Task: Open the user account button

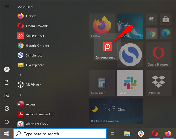Action: point(7,69)
